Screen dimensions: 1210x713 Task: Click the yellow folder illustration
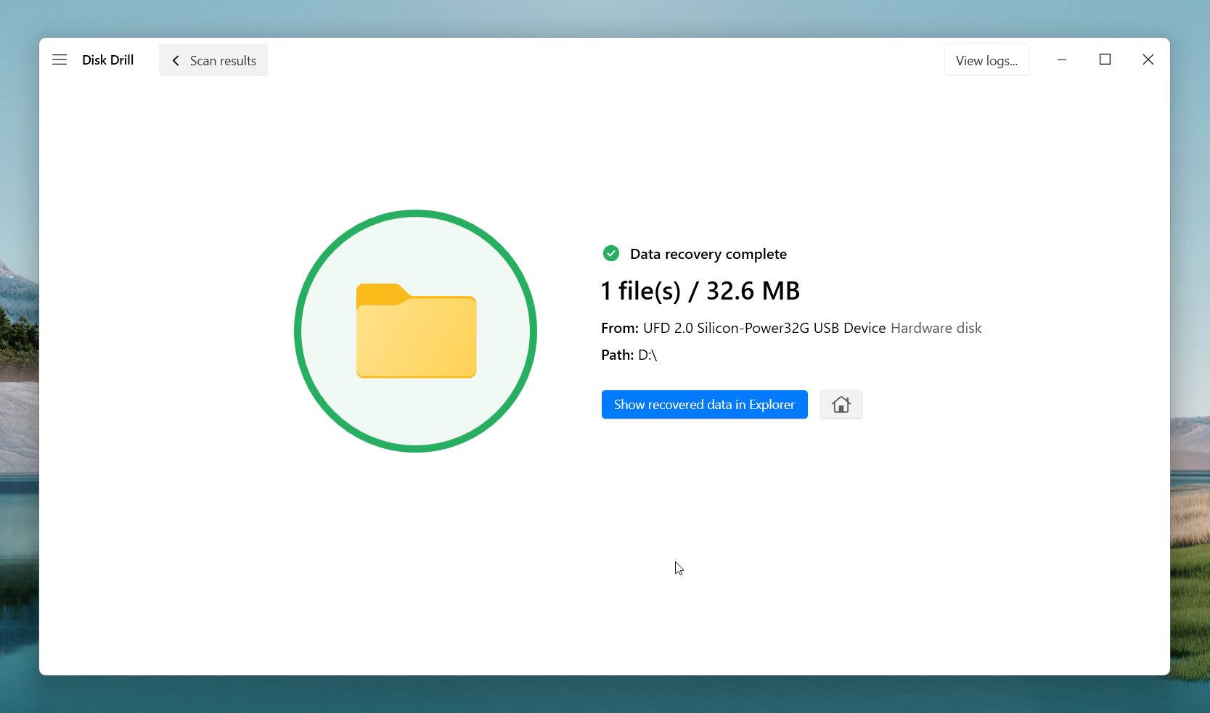[416, 331]
